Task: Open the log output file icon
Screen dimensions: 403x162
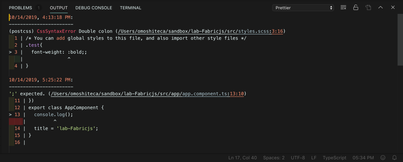Action: point(368,8)
